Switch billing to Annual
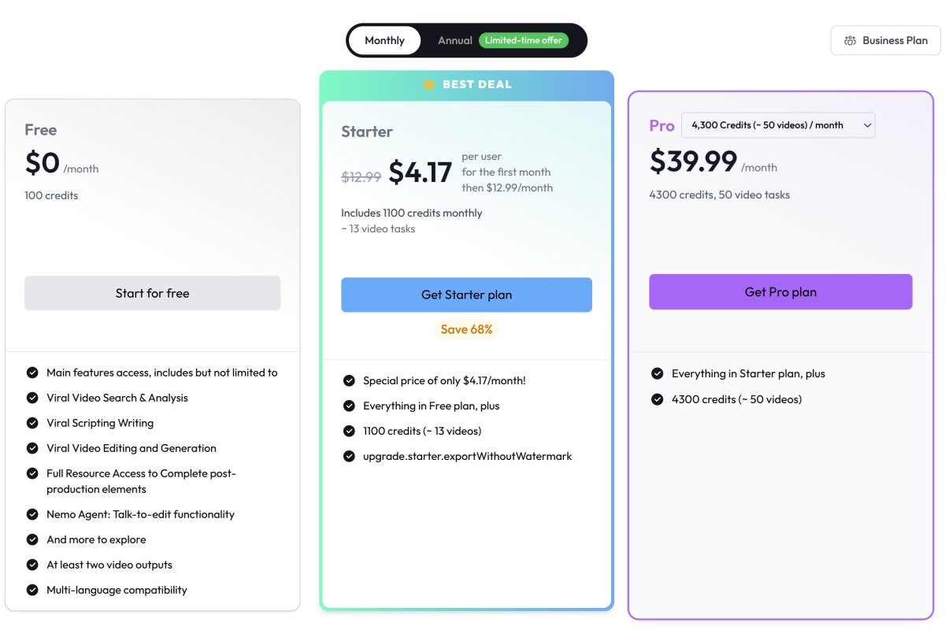 (455, 41)
